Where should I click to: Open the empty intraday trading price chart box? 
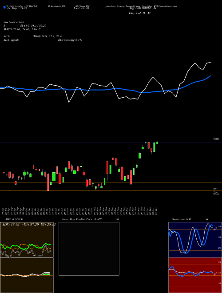[89, 249]
